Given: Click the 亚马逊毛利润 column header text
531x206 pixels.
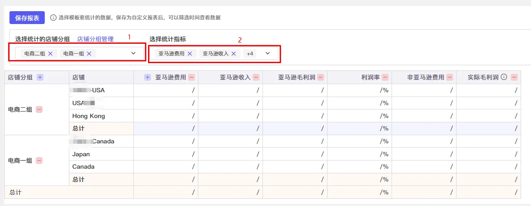Looking at the screenshot, I should click(x=296, y=77).
